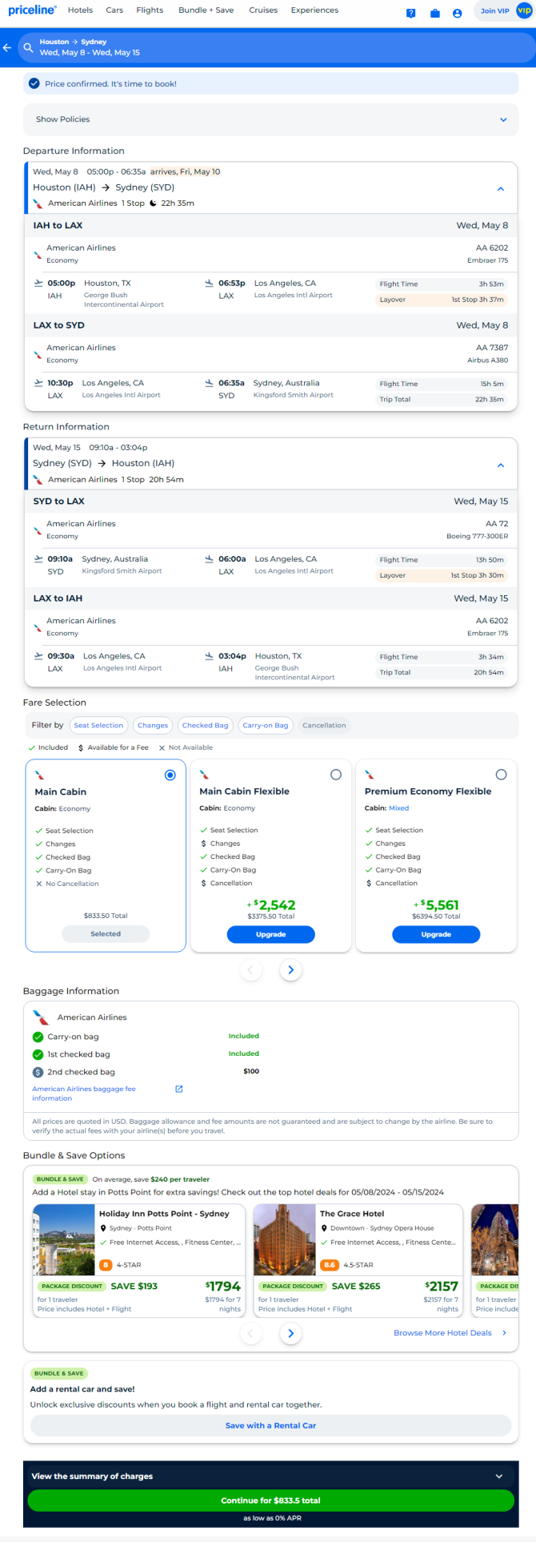Image resolution: width=536 pixels, height=1543 pixels.
Task: Upgrade to Premium Economy Flexible fare
Action: click(436, 934)
